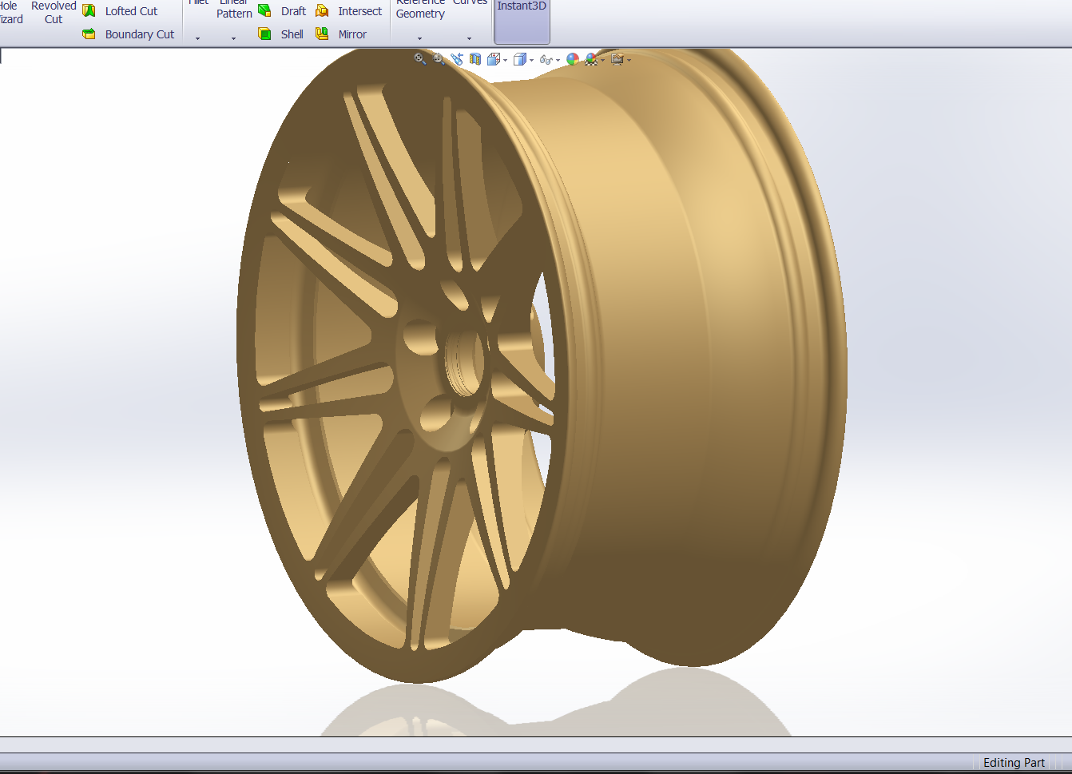Expand the View Orientation dropdown arrow
This screenshot has width=1072, height=774.
505,60
